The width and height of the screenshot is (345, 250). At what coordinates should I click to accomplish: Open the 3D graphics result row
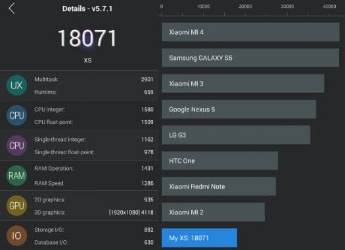tap(93, 213)
